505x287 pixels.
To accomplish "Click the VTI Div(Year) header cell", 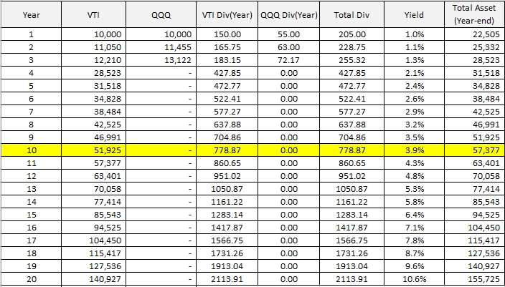I will (227, 14).
